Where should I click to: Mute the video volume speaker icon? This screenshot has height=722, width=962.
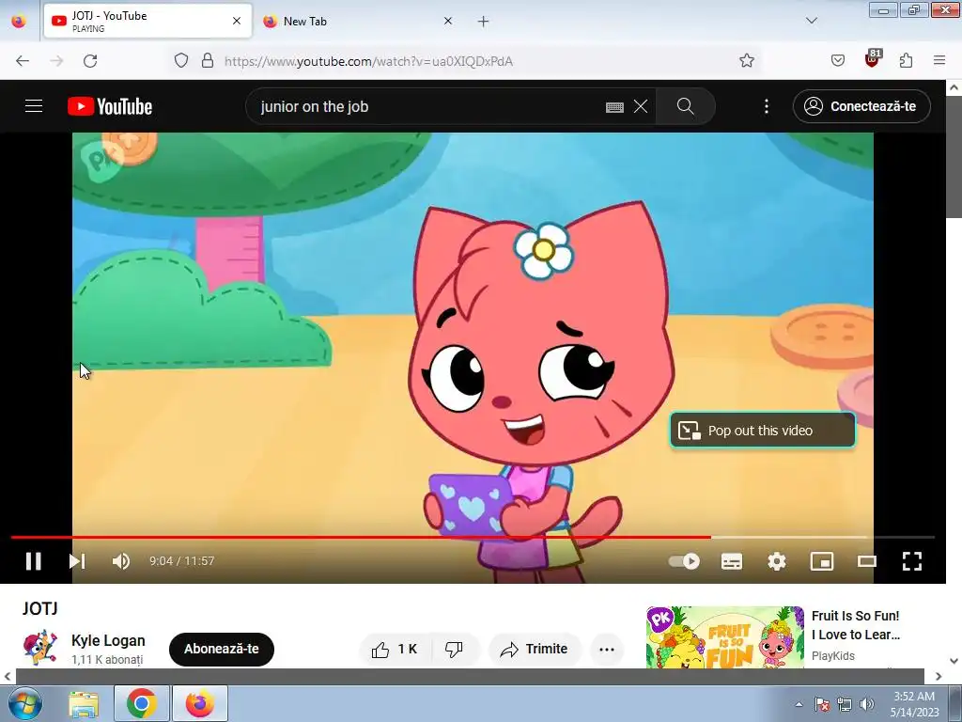(121, 561)
